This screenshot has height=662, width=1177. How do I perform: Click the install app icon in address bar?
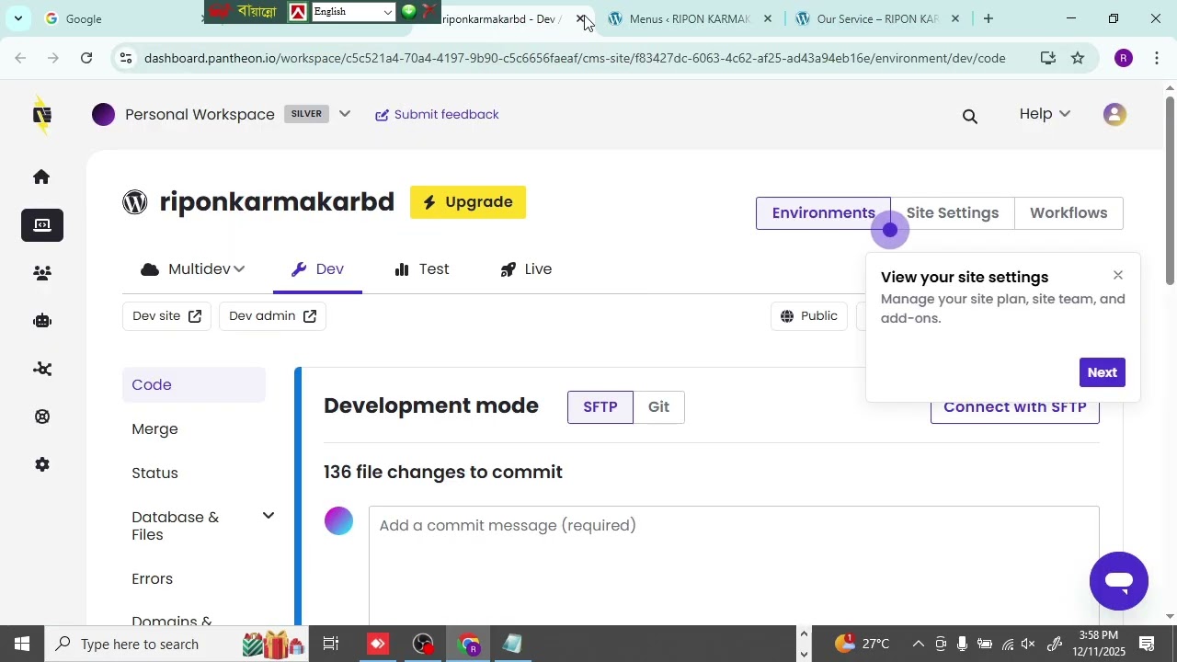point(1047,58)
